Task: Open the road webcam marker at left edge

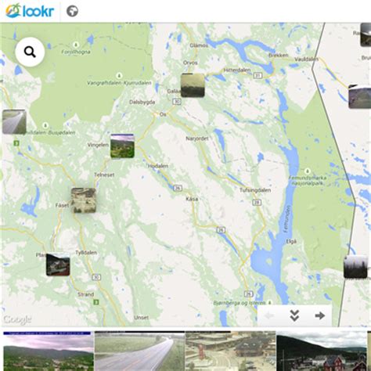Action: pyautogui.click(x=14, y=122)
